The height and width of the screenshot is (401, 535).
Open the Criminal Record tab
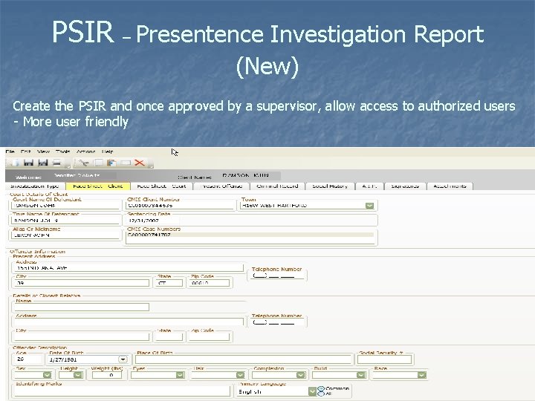(x=277, y=186)
